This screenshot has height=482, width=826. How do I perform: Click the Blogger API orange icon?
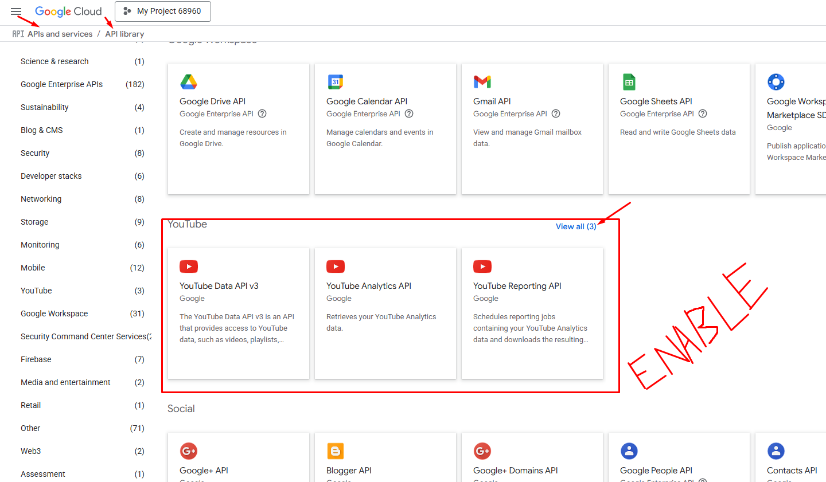pos(336,451)
